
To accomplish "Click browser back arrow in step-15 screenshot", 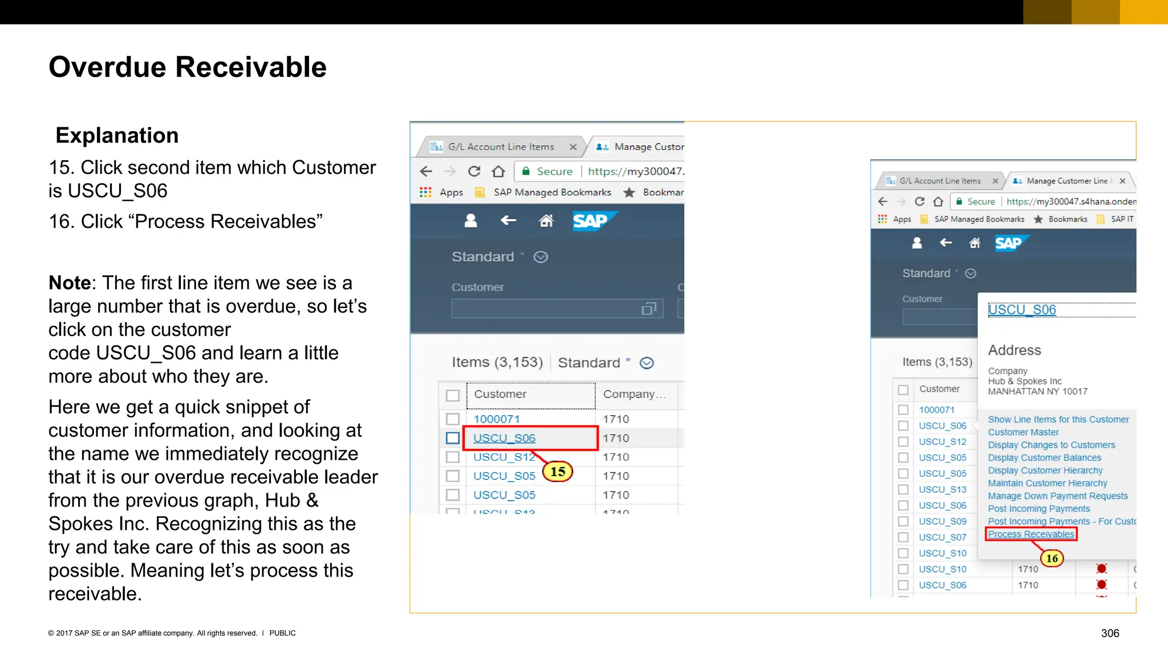I will coord(426,171).
